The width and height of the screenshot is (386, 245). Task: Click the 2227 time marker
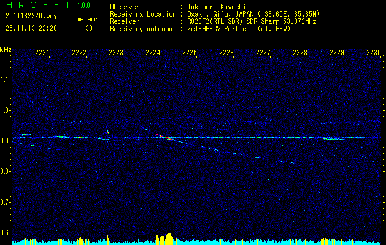coord(263,53)
